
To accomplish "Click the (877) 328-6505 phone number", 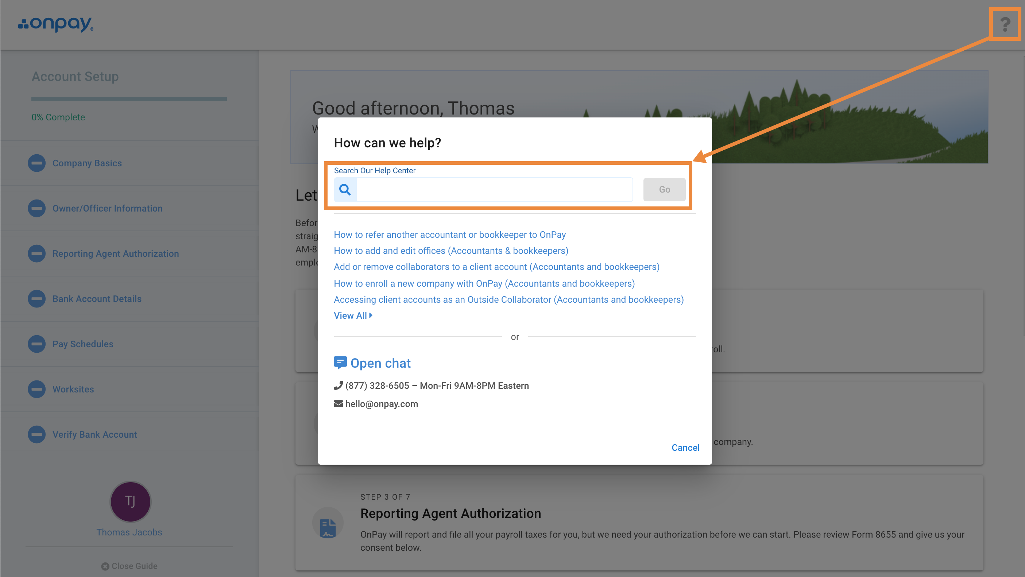I will tap(377, 386).
